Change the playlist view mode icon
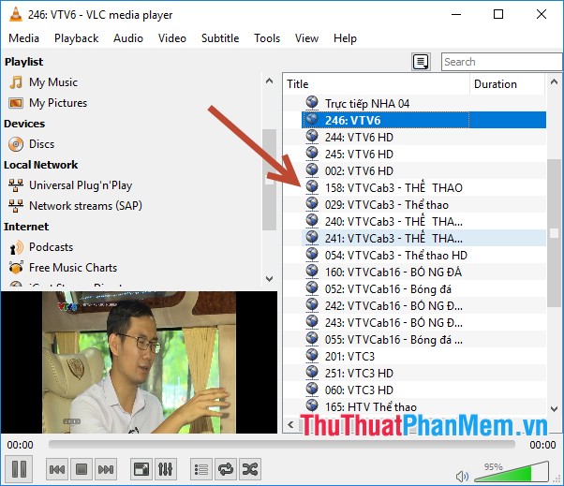 coord(421,62)
